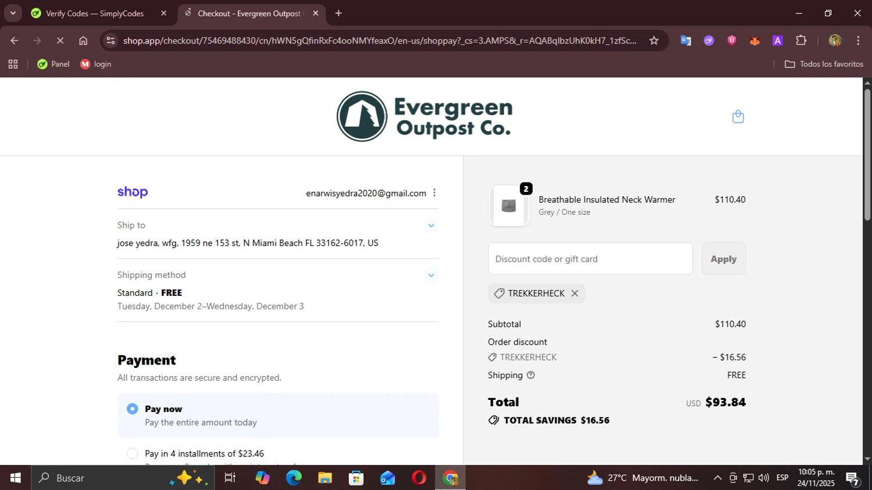Remove the TREKKERHECK discount code tag
872x490 pixels.
[x=574, y=294]
